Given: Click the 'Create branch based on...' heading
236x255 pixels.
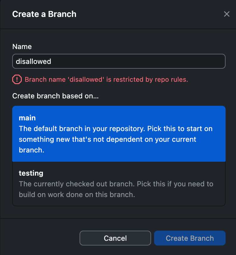Looking at the screenshot, I should click(x=55, y=96).
